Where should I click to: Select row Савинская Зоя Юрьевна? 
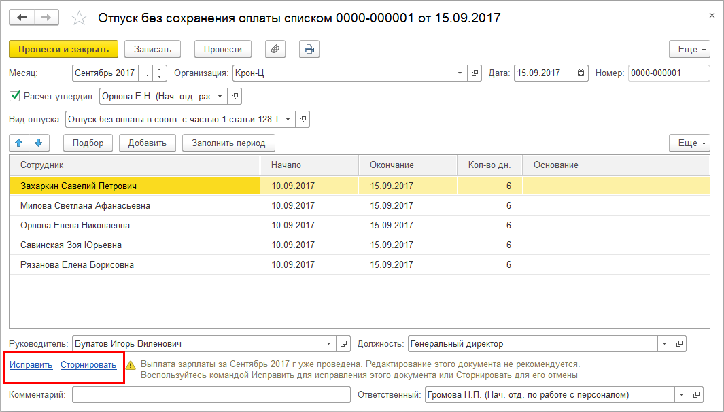point(359,245)
